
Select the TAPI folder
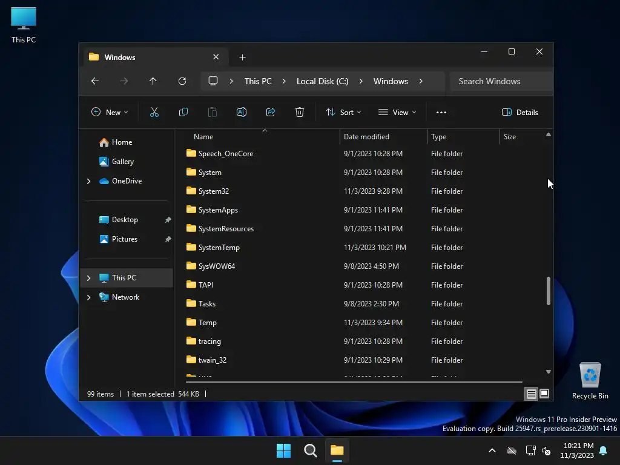click(x=206, y=285)
